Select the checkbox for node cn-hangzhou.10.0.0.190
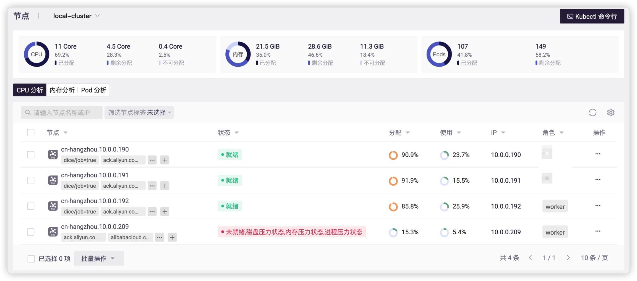Image resolution: width=637 pixels, height=281 pixels. (x=31, y=155)
